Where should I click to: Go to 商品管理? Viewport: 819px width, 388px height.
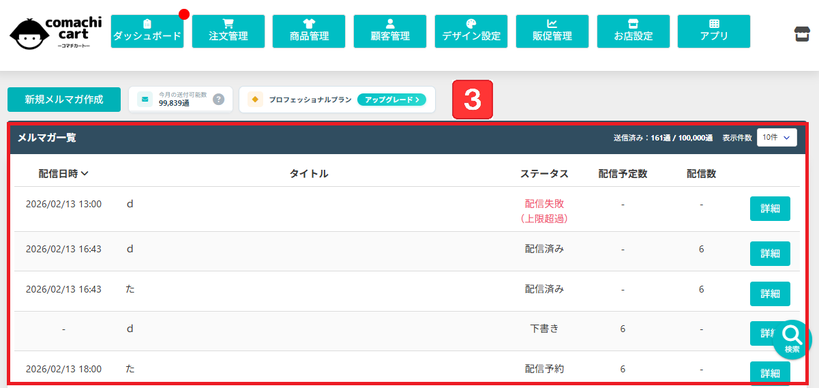(x=309, y=31)
